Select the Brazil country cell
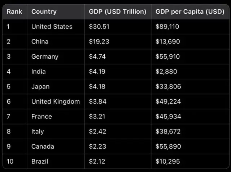This screenshot has width=231, height=172. click(40, 162)
